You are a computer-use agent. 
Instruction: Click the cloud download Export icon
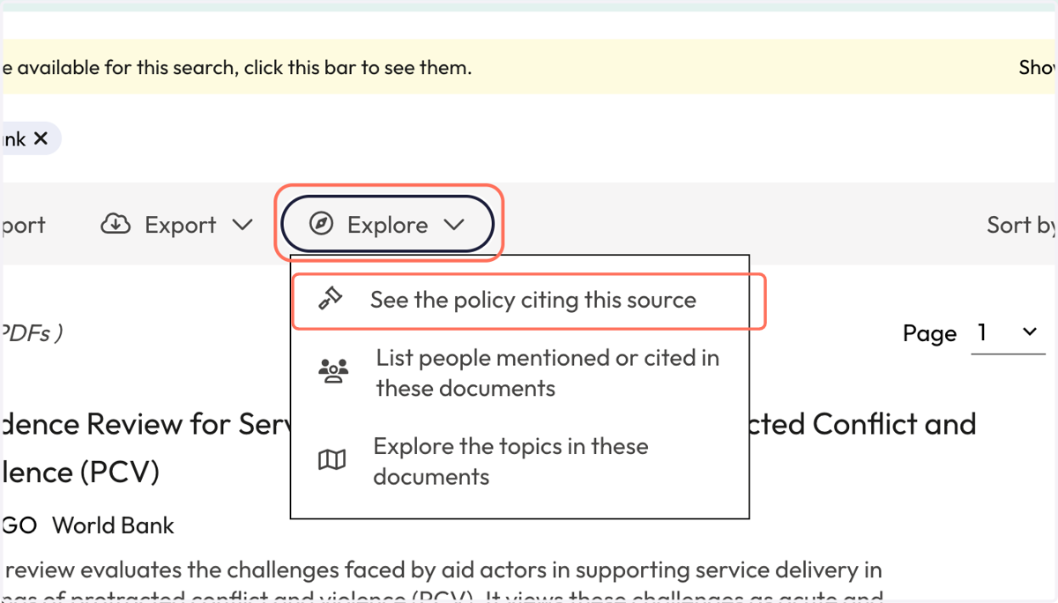(115, 225)
